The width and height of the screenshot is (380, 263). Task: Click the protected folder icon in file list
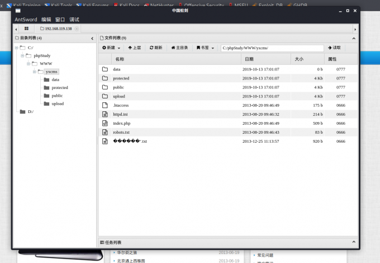(105, 78)
